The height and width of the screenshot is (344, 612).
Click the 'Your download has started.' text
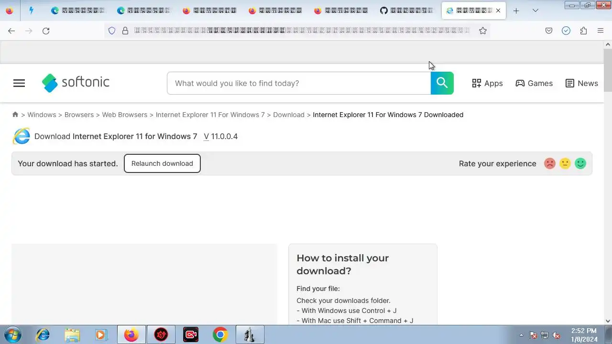(x=67, y=163)
